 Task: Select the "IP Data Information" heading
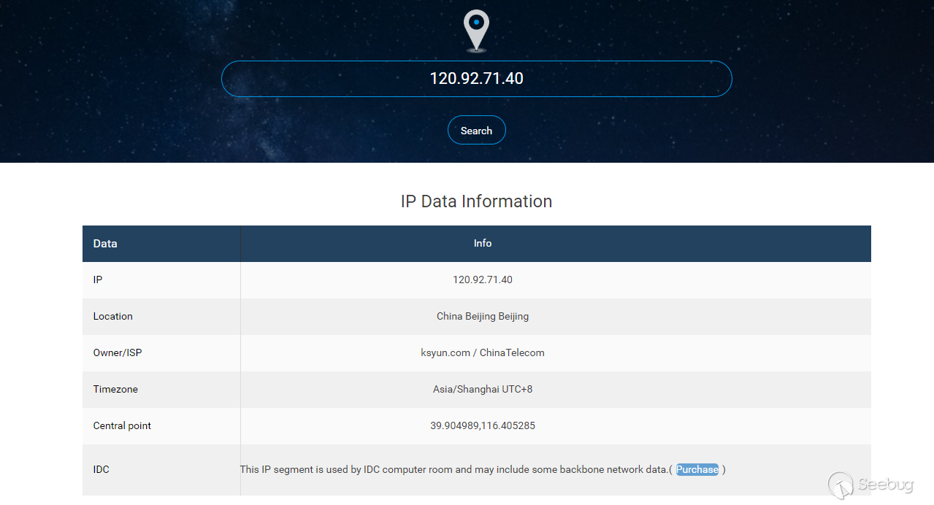point(476,201)
